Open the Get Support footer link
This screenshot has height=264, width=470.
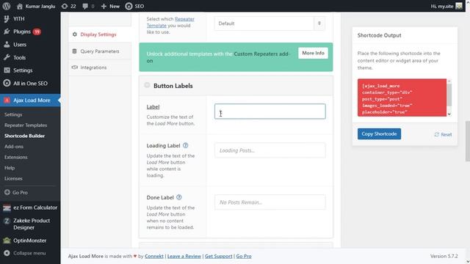[219, 256]
